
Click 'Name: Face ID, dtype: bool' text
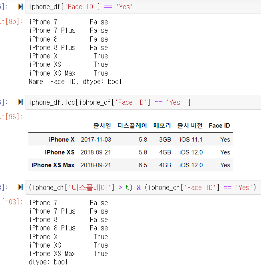[75, 82]
